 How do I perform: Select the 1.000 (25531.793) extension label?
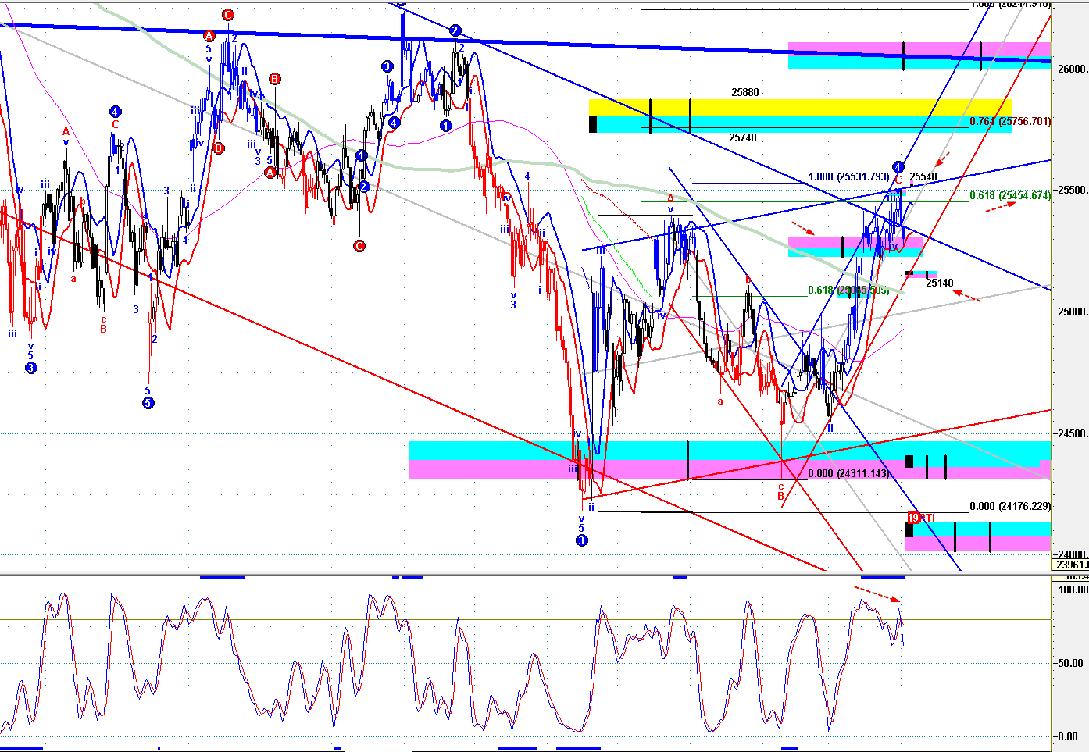tap(849, 177)
